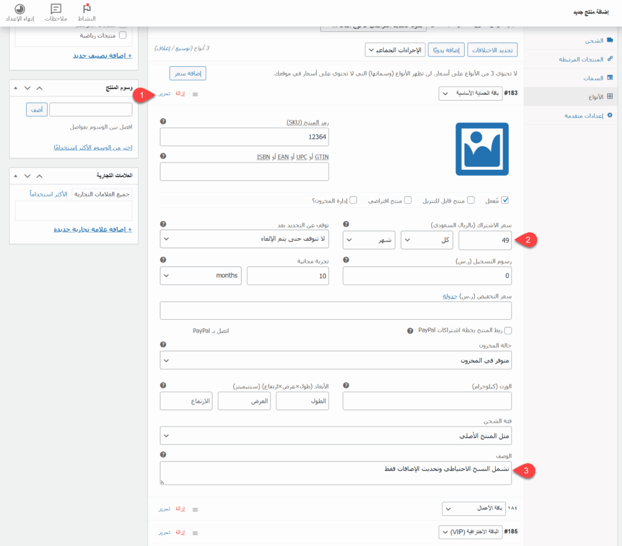The width and height of the screenshot is (622, 546).
Task: Click the drag handle for variation #185
Action: 195,533
